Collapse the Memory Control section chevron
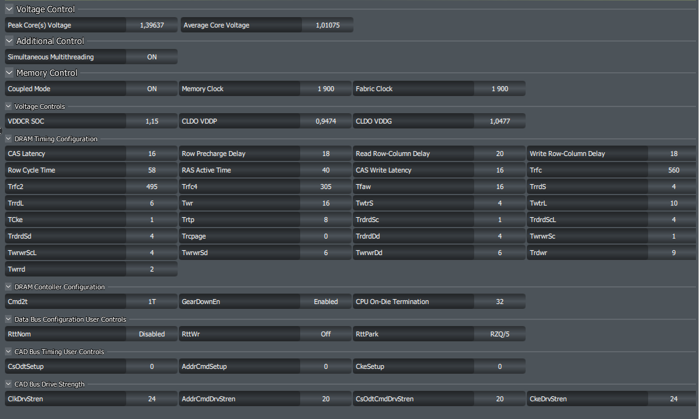This screenshot has height=419, width=699. point(9,73)
